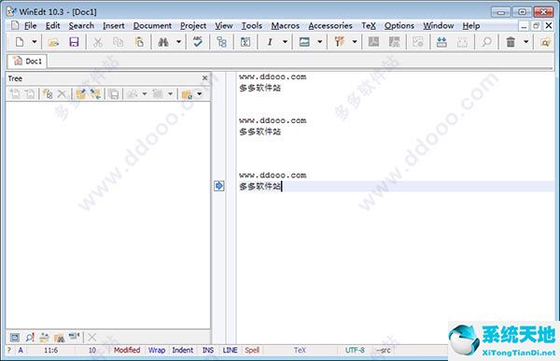Click the trash can Erase files icon
560x361 pixels.
pyautogui.click(x=511, y=42)
